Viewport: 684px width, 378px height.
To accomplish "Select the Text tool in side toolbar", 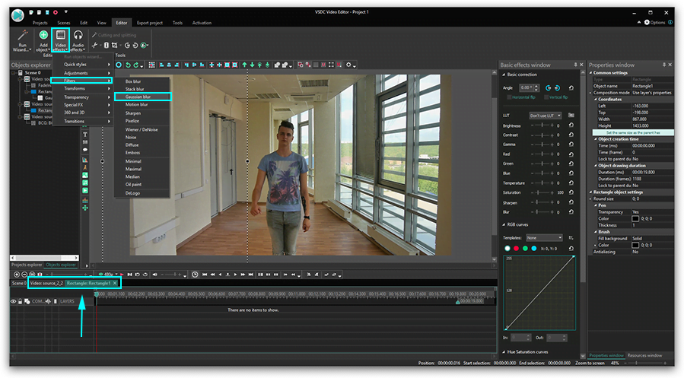I will pyautogui.click(x=85, y=135).
